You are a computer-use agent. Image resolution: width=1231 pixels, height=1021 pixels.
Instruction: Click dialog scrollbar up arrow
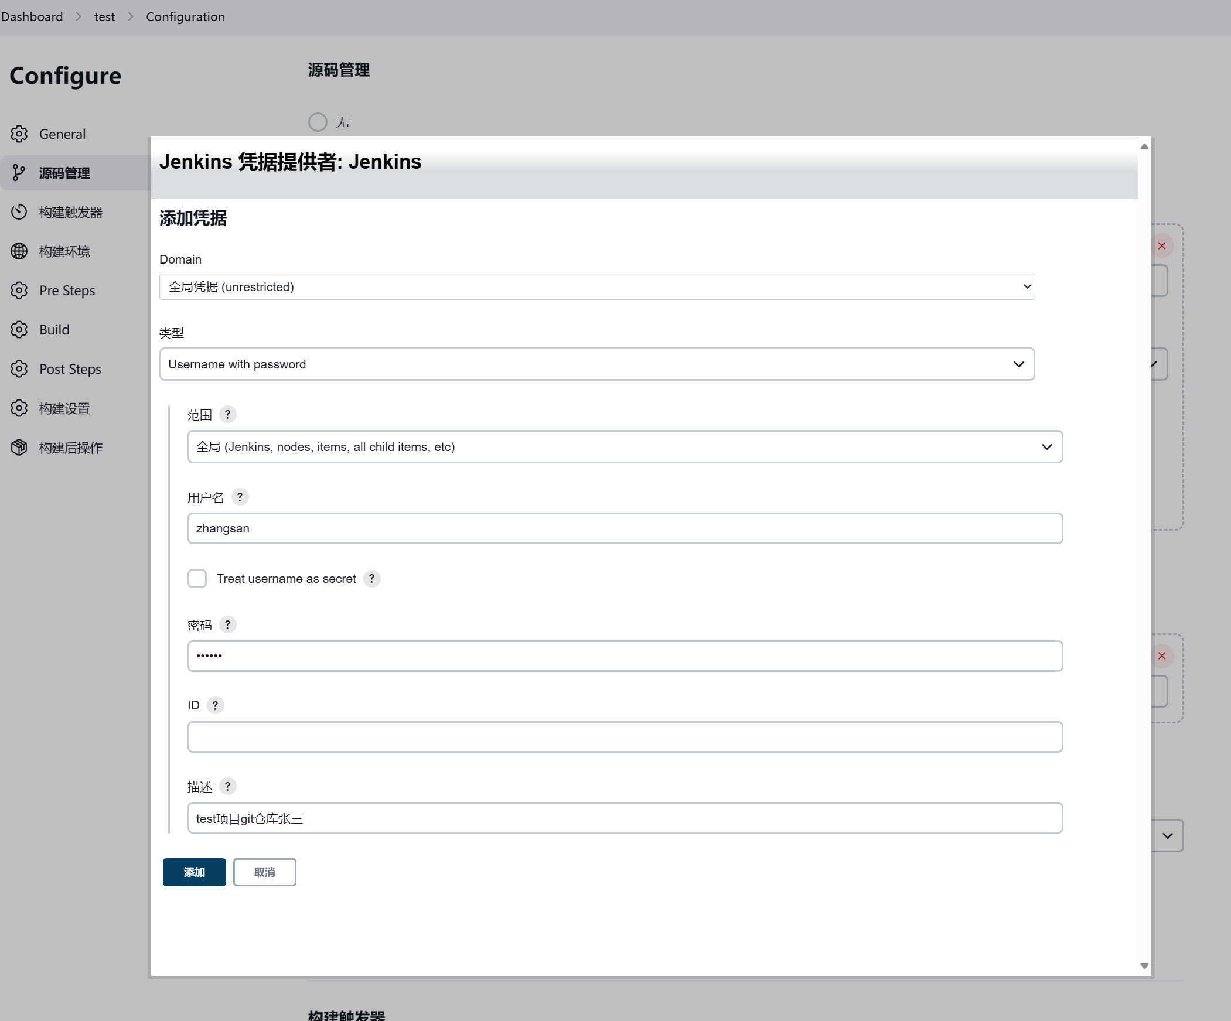(1144, 146)
